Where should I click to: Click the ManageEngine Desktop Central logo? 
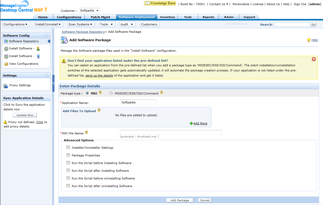pos(24,7)
